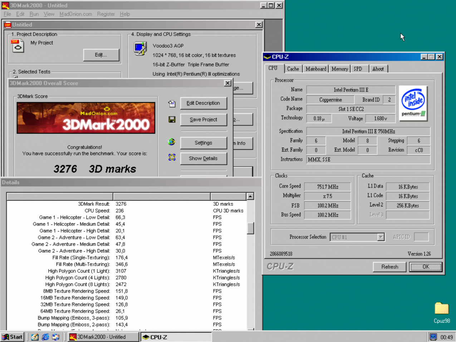Click the 'High Polygon Count (8 Lights):' row

pos(127,284)
